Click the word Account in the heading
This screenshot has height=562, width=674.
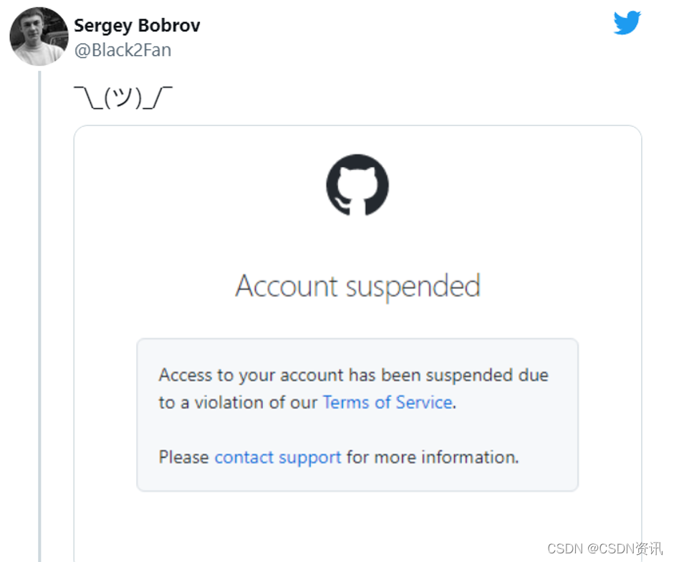click(x=287, y=286)
